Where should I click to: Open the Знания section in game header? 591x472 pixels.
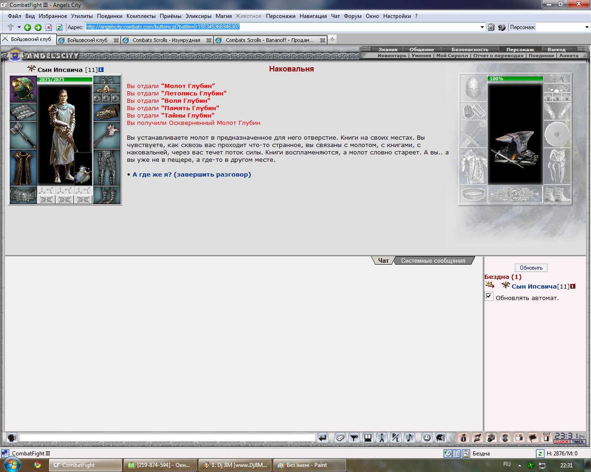[388, 49]
